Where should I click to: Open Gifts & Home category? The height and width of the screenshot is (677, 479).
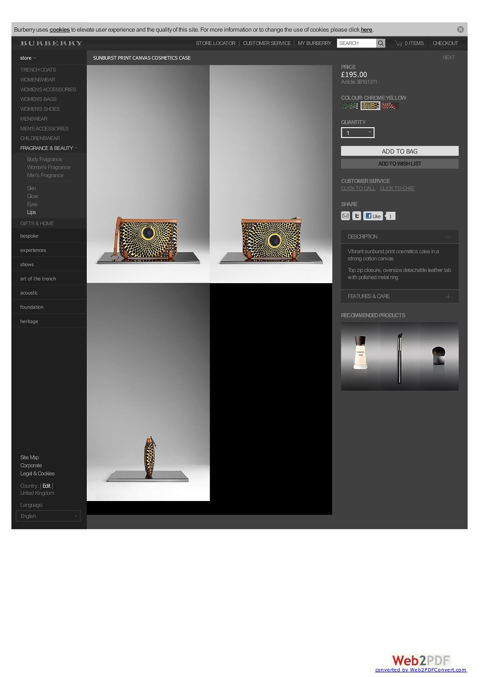(x=37, y=223)
